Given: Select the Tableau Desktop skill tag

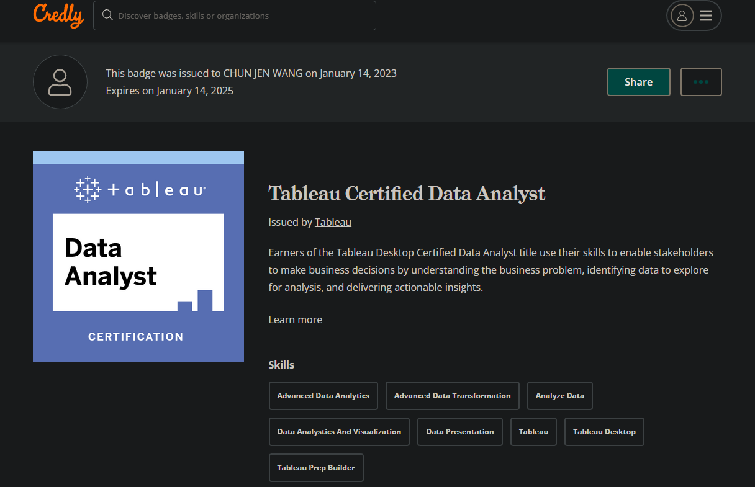Looking at the screenshot, I should click(x=604, y=432).
